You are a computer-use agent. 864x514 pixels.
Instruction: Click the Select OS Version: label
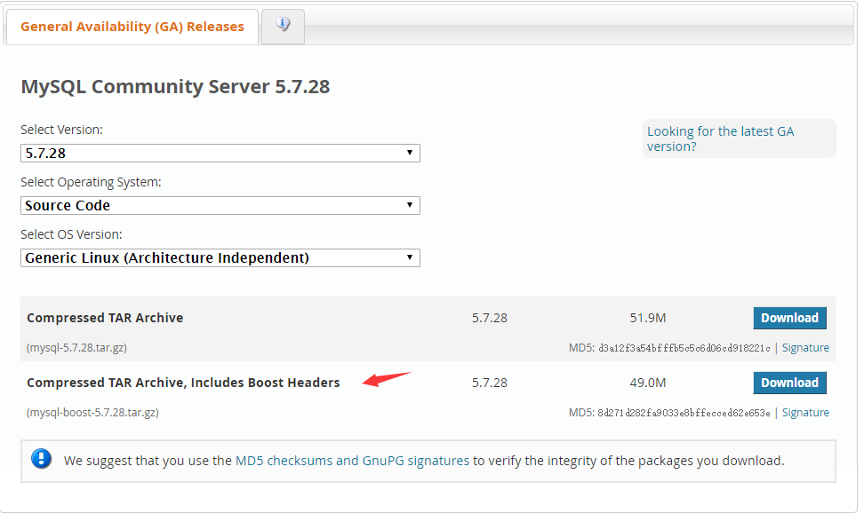[71, 234]
